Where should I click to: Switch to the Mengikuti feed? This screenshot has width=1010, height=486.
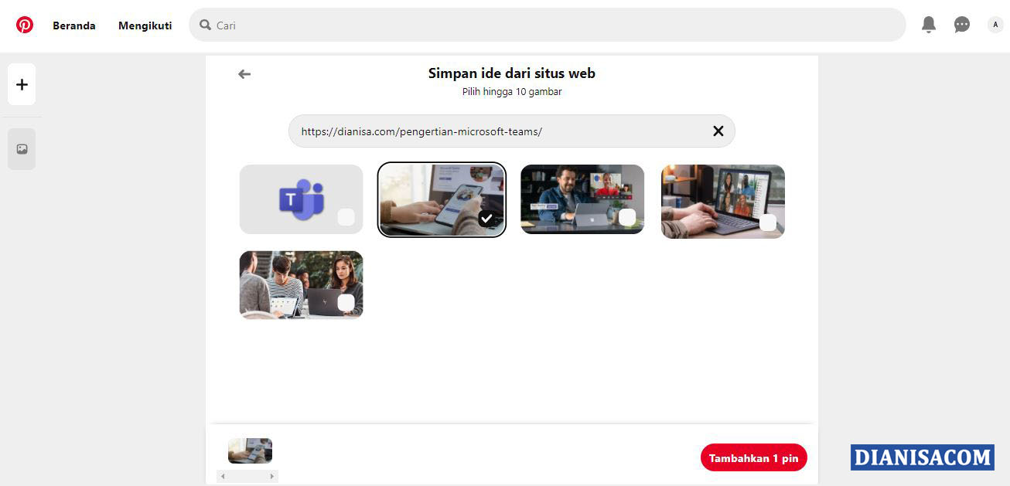click(x=145, y=25)
